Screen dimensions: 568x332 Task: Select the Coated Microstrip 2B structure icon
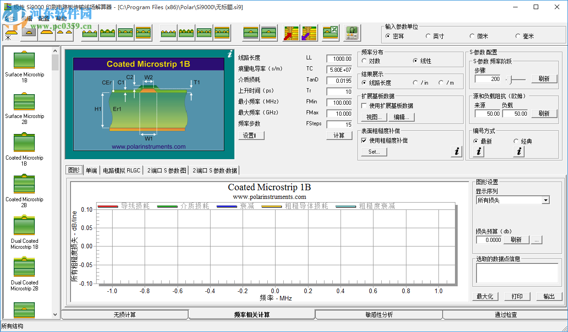(x=24, y=185)
